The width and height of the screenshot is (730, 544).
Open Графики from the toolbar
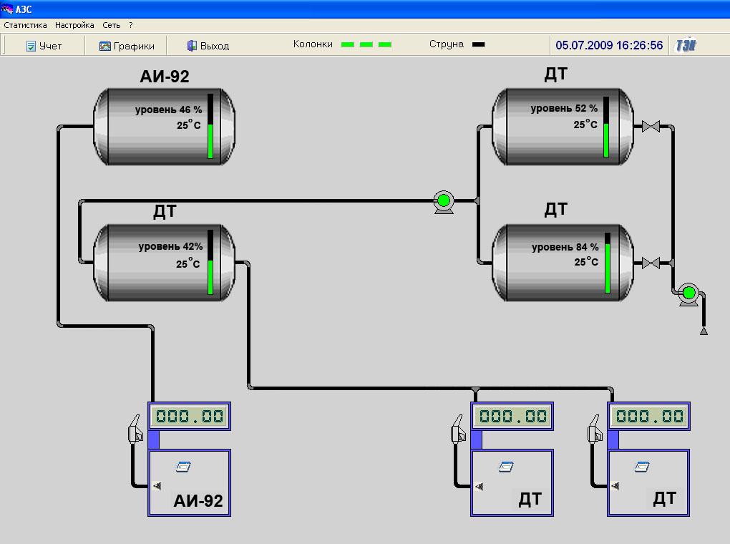point(127,46)
